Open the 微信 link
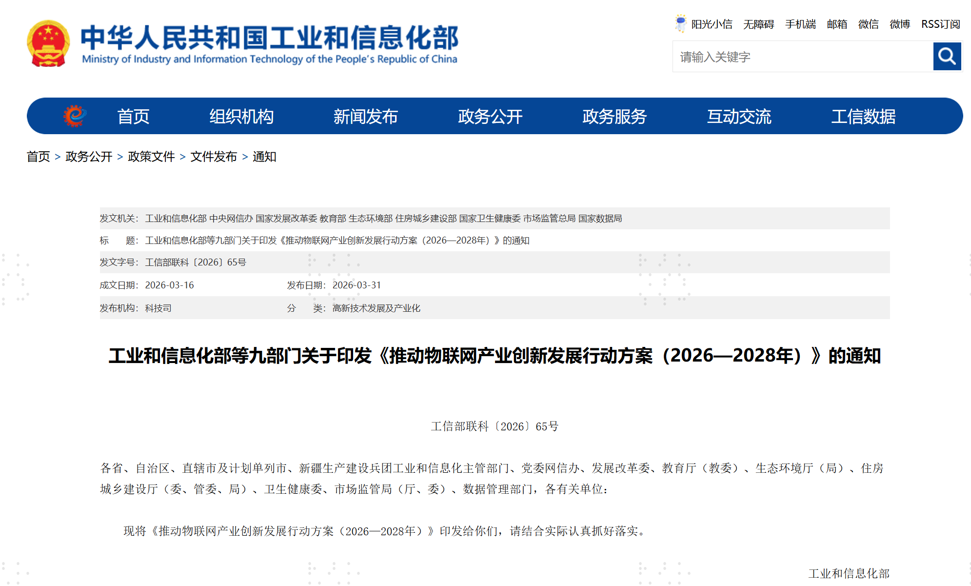 869,24
